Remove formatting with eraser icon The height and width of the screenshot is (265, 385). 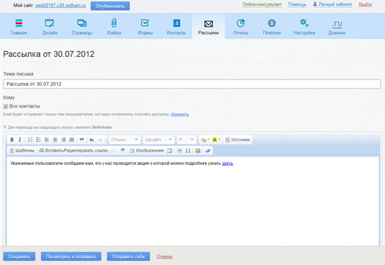[208, 150]
